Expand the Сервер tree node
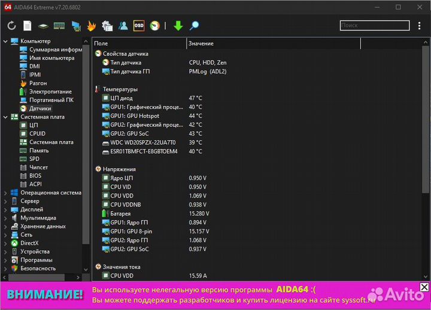 [5, 201]
